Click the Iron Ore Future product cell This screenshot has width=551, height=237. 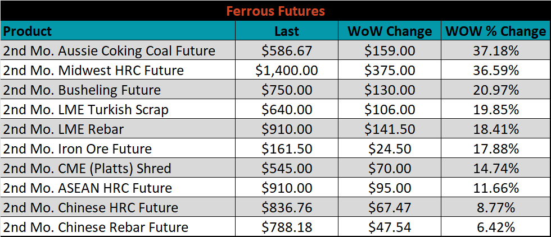tap(118, 148)
